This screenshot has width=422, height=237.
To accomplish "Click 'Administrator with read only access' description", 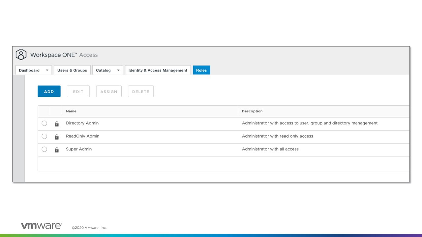I will tap(278, 136).
